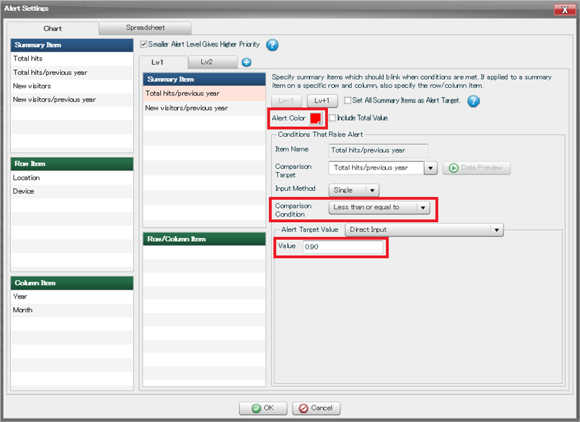Select the Lv1 alert level tab
Screen dimensions: 580x422
pyautogui.click(x=164, y=62)
